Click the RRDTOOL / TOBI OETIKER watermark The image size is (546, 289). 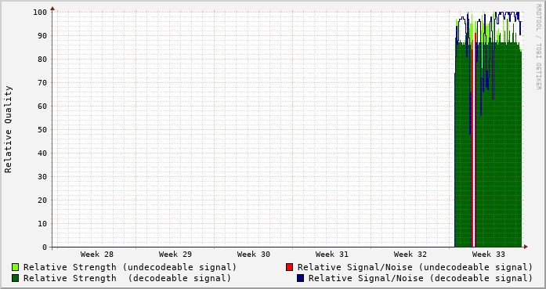point(538,47)
